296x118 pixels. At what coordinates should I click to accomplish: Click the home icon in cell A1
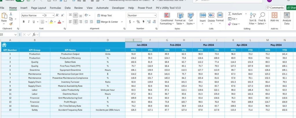click(4, 45)
